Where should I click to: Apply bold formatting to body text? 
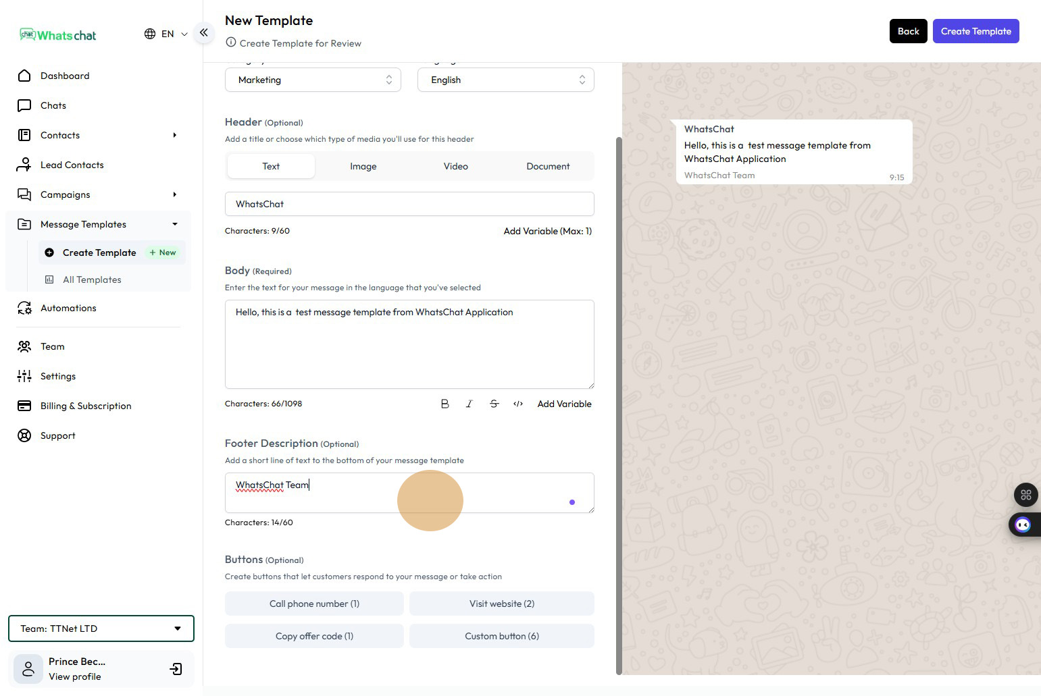point(445,404)
